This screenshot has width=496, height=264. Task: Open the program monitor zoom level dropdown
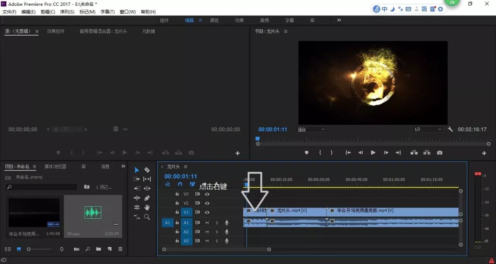coord(310,129)
